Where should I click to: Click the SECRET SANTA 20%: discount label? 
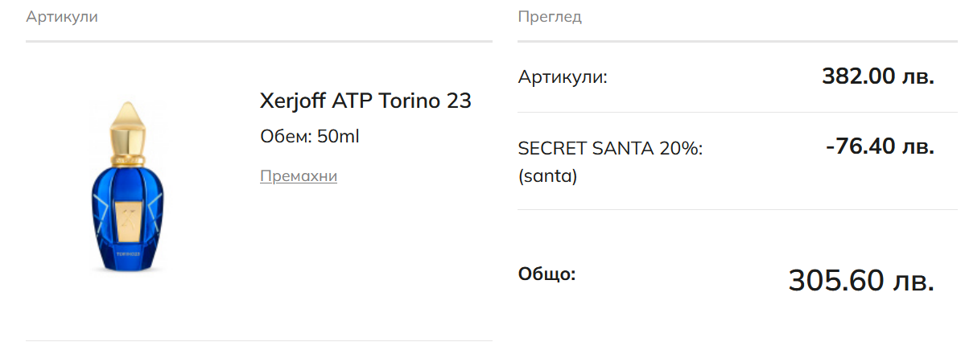[x=610, y=149]
